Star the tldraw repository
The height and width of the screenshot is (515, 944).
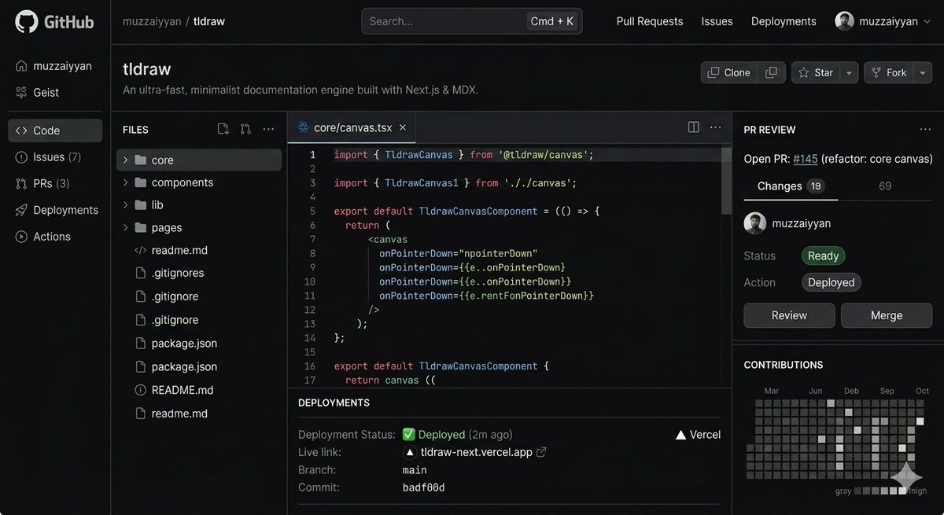pyautogui.click(x=816, y=72)
